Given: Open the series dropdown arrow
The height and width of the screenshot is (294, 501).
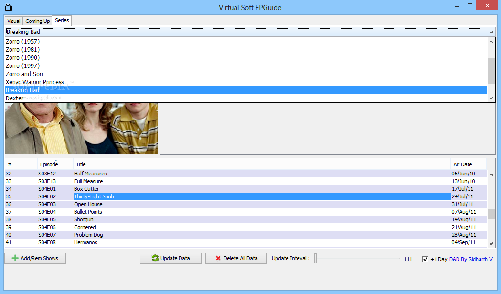Looking at the screenshot, I should coord(491,32).
